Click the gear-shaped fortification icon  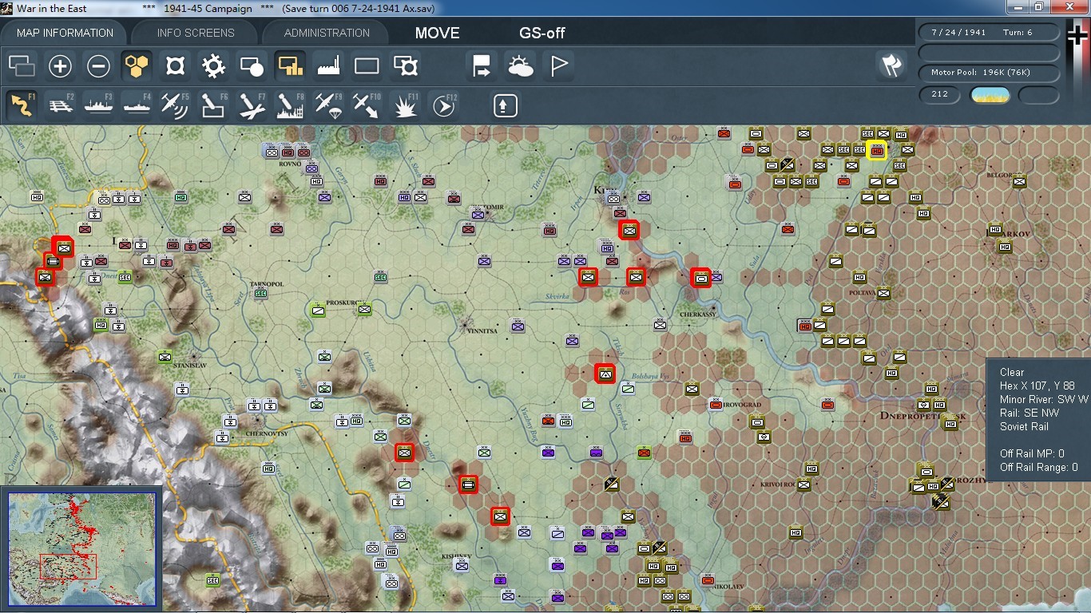pyautogui.click(x=213, y=66)
